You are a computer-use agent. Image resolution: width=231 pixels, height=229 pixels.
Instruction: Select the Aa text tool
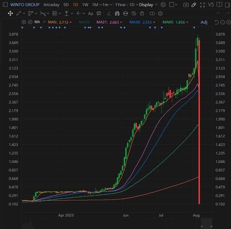coord(90,14)
